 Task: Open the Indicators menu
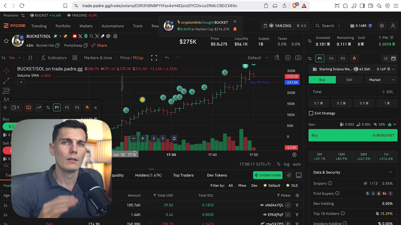(x=54, y=58)
